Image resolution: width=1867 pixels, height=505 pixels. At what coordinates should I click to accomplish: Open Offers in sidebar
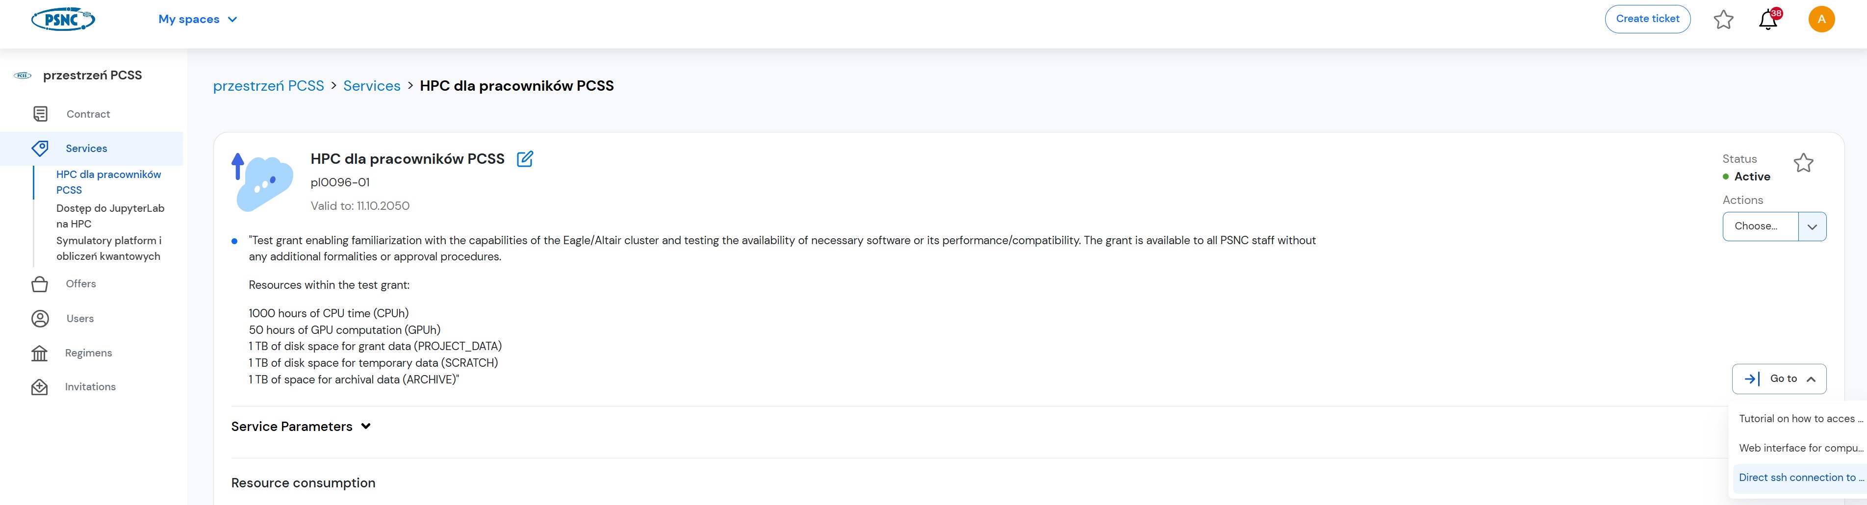[80, 284]
